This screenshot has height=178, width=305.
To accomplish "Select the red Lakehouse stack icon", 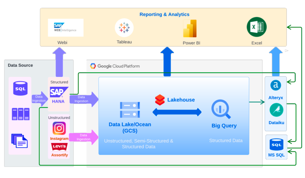I will point(160,100).
